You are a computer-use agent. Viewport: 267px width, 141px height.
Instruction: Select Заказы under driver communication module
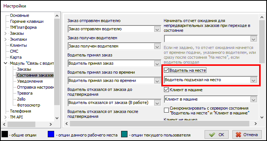[x=24, y=69]
